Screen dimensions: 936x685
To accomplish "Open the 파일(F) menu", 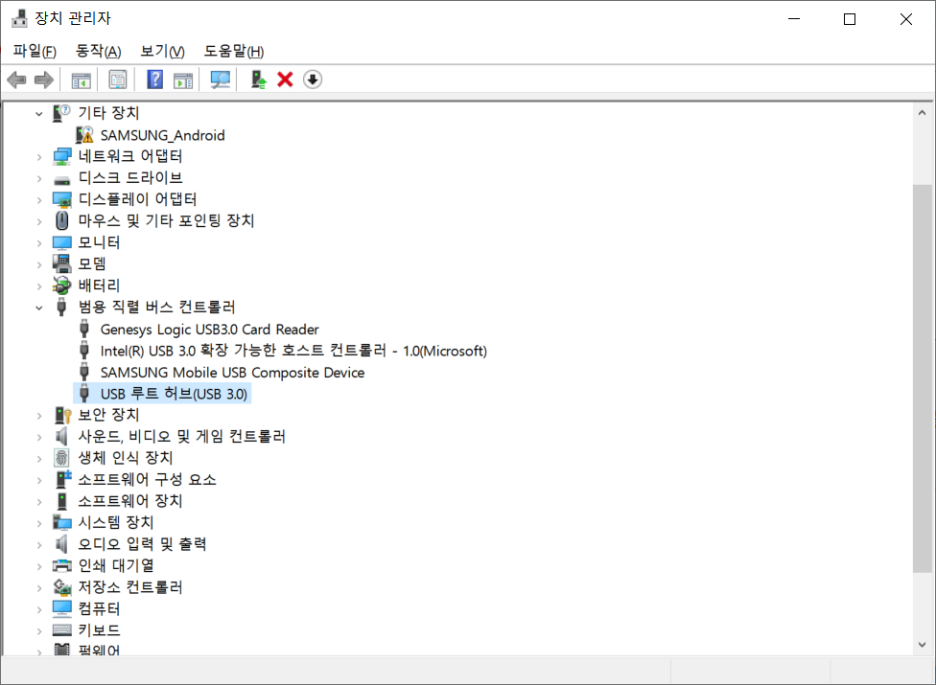I will [x=35, y=52].
